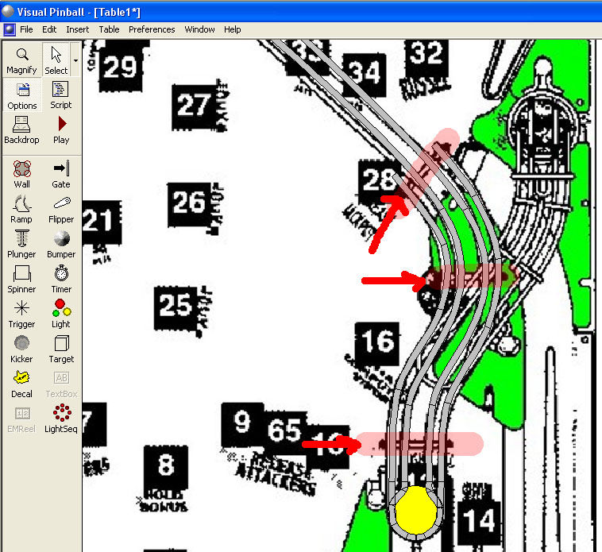Select the Spinner tool

coord(21,278)
